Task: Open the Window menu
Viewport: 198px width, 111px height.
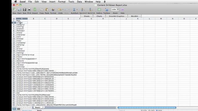Action: coord(89,2)
